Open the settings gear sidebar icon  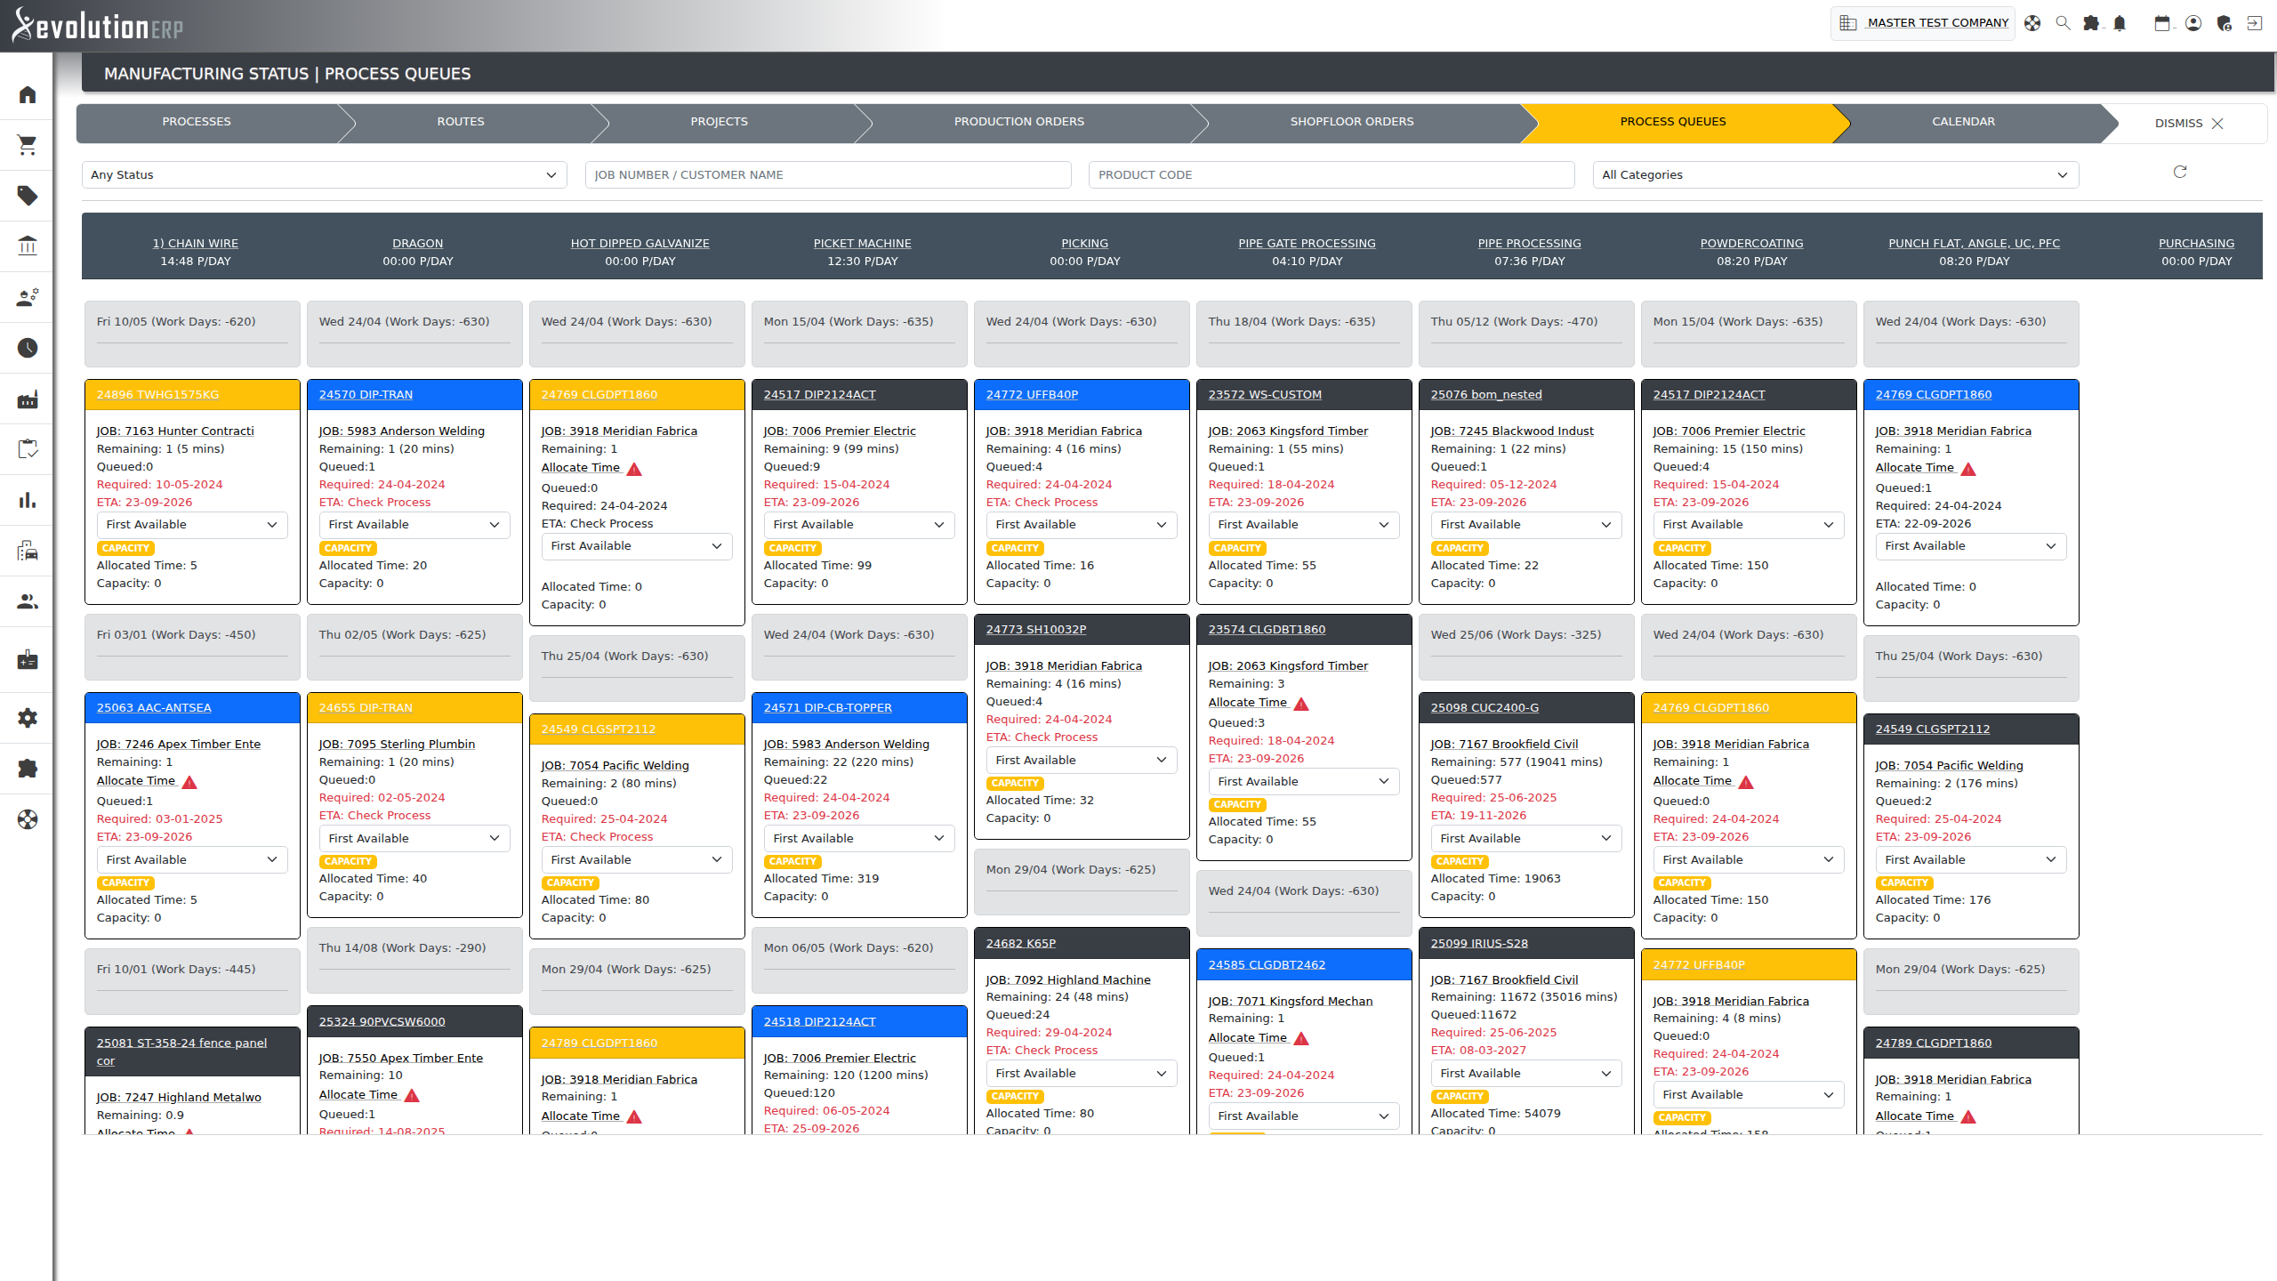coord(28,718)
